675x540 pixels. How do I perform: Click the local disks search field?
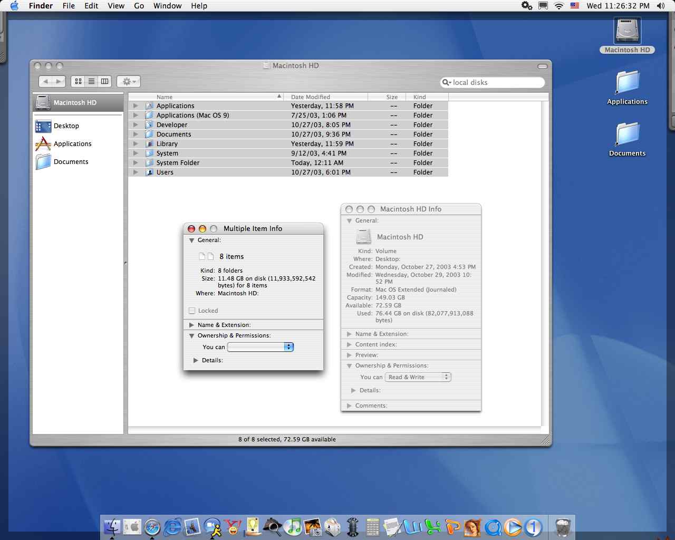pyautogui.click(x=493, y=82)
